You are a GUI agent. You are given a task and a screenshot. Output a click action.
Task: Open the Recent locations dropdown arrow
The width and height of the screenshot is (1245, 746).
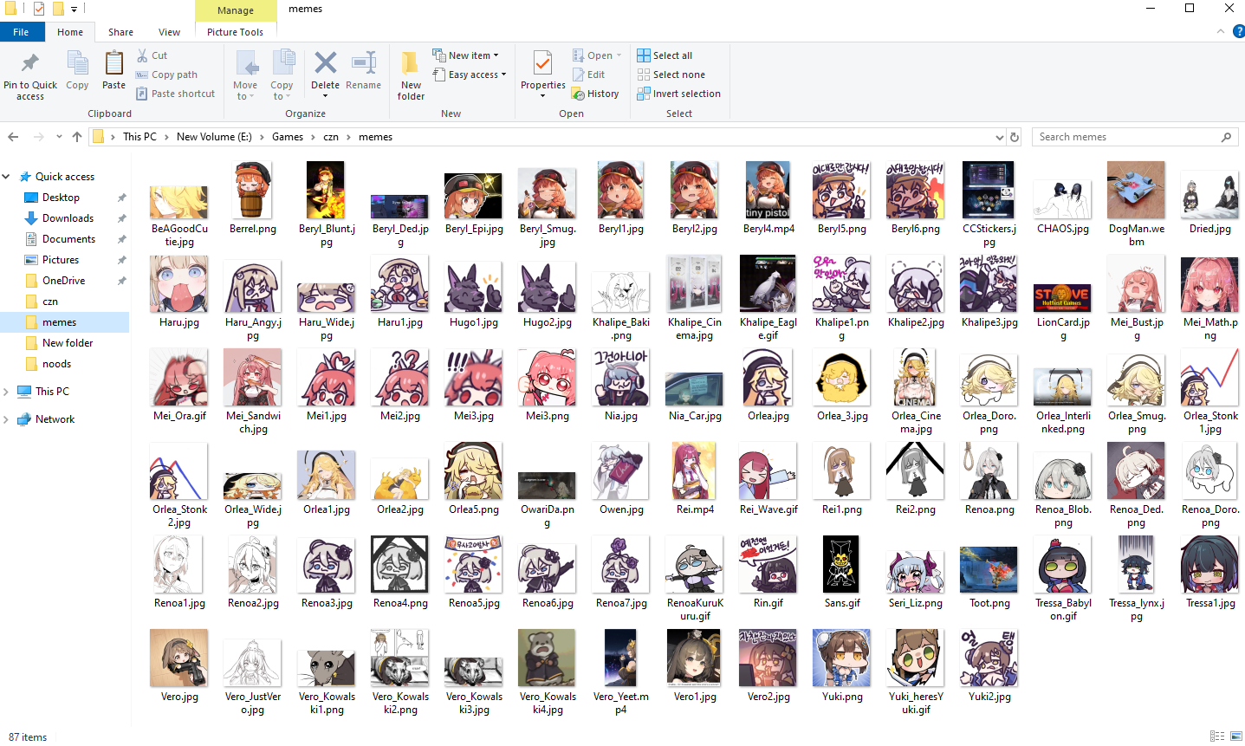(x=59, y=137)
